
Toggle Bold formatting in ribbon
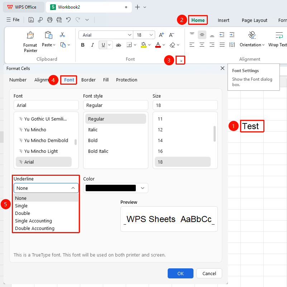click(83, 45)
